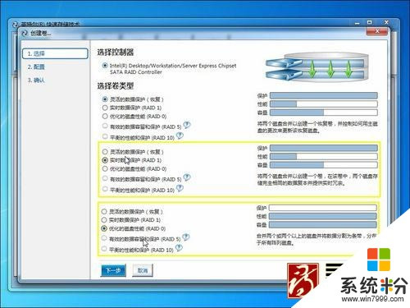Choose RAID 0 option in bottom highlighted box
The width and height of the screenshot is (410, 308).
(104, 228)
